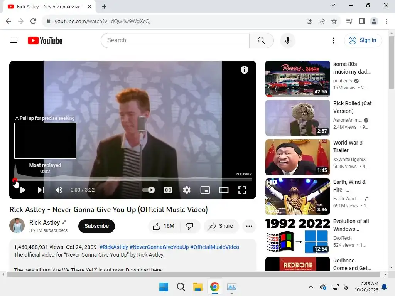Viewport: 395px width, 296px height.
Task: Toggle the autoplay switch
Action: coord(149,190)
